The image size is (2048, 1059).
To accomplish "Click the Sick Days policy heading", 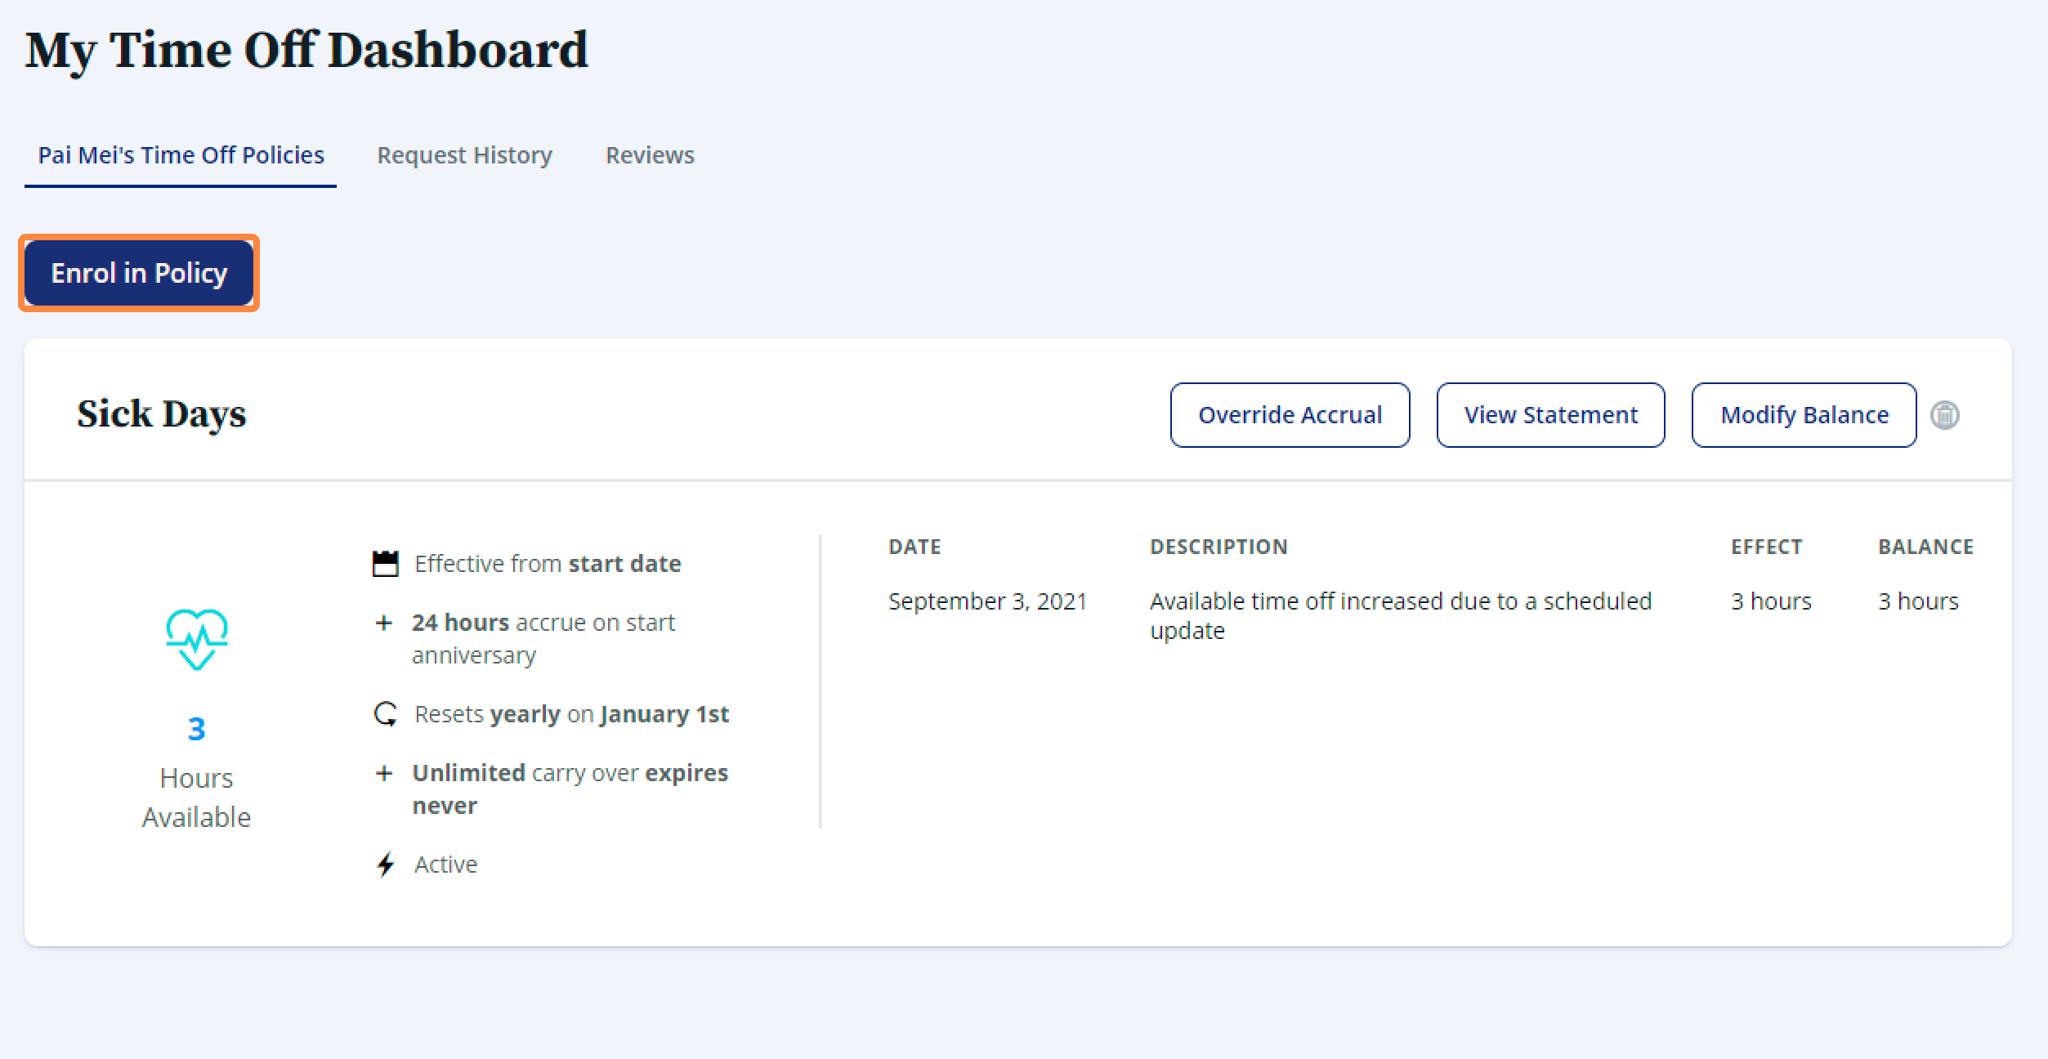I will [162, 413].
